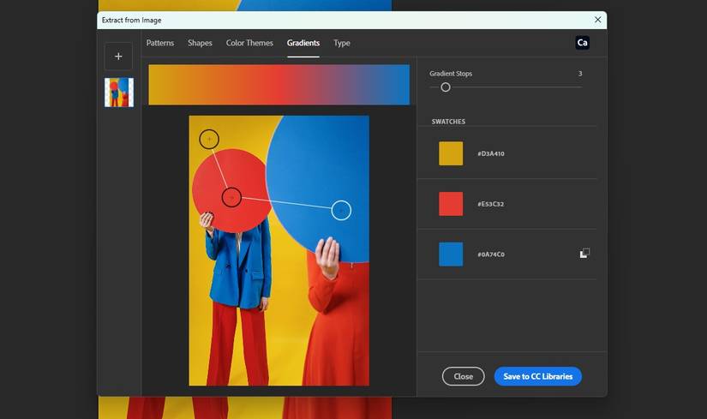707x419 pixels.
Task: Open the Color Themes tab
Action: 249,43
